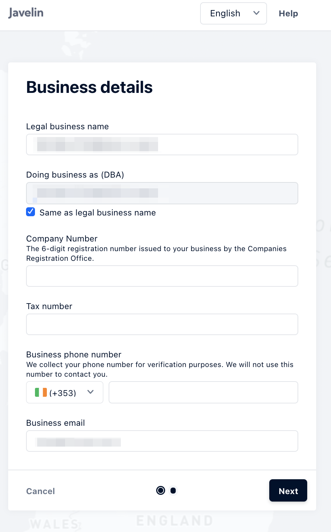Click the Business email field
This screenshot has height=532, width=331.
point(162,441)
